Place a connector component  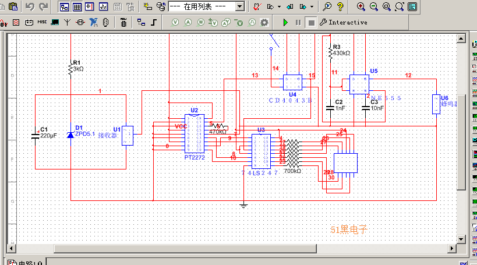[x=105, y=23]
